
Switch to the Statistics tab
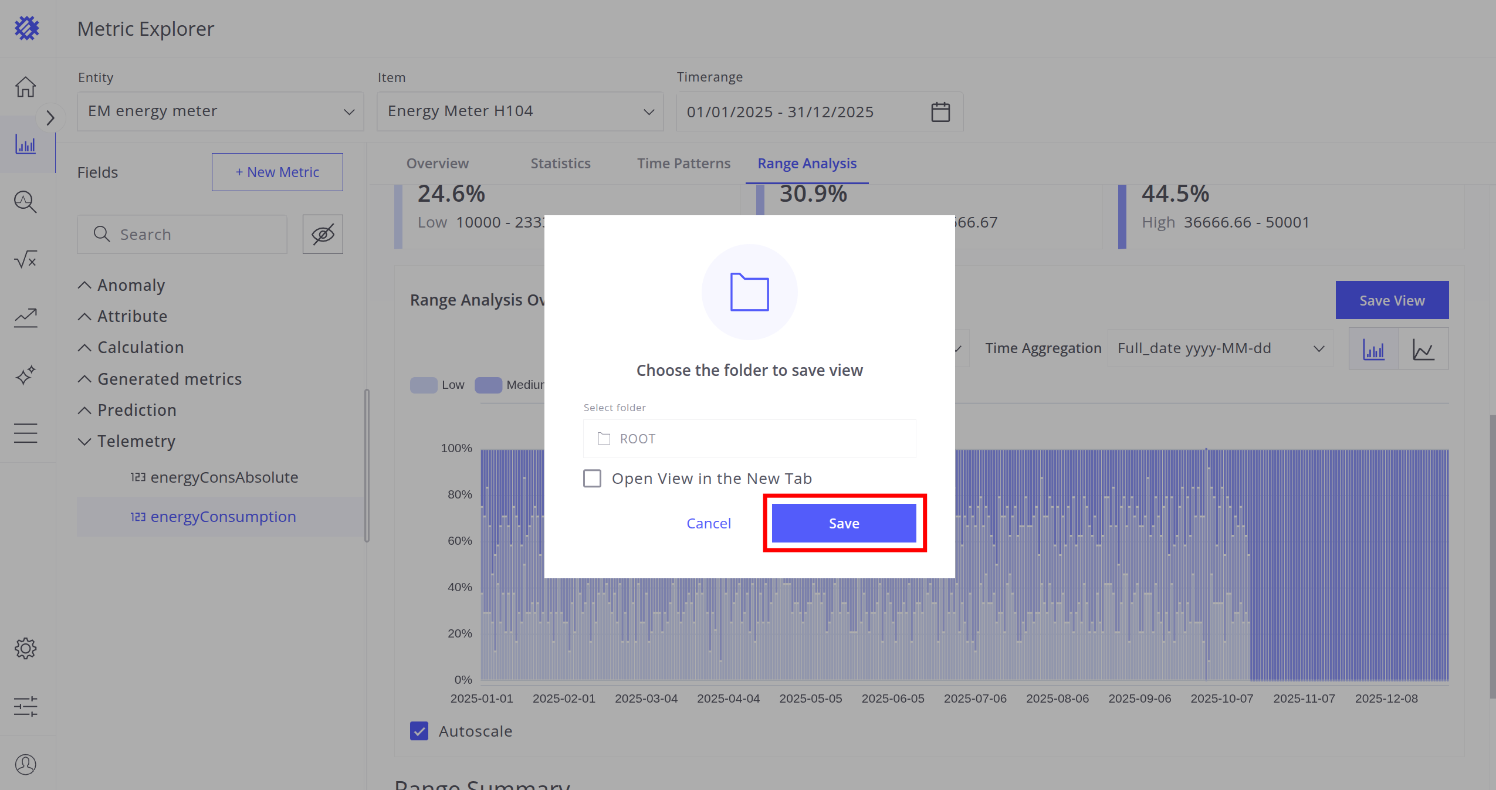coord(560,164)
